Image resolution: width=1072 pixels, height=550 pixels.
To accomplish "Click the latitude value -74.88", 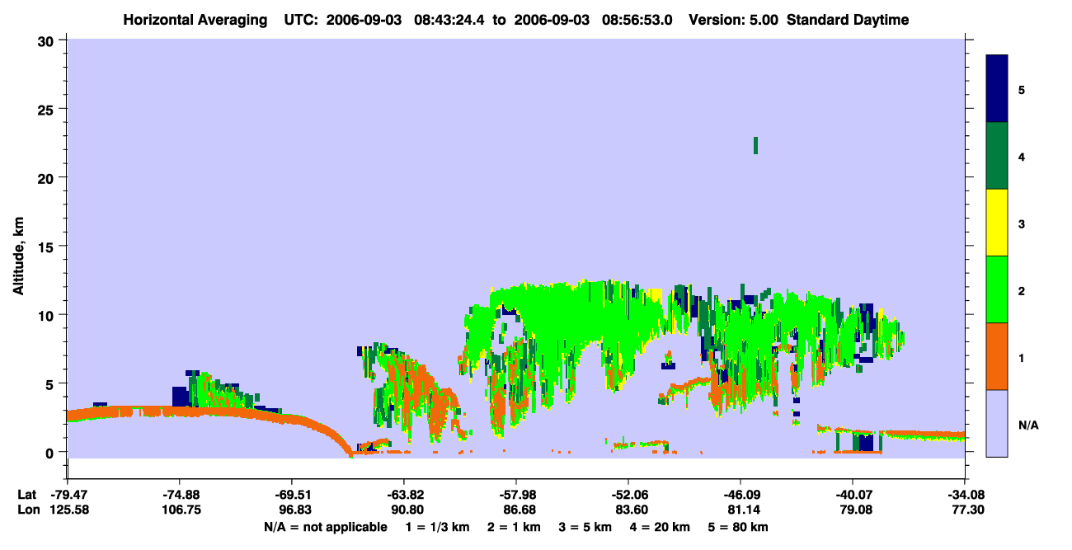I will tap(180, 495).
